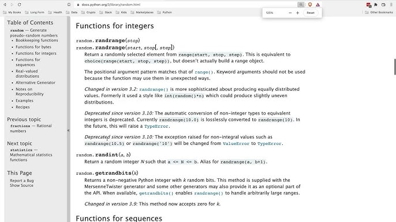Click the docs.python.org address bar
The width and height of the screenshot is (396, 222).
[184, 5]
